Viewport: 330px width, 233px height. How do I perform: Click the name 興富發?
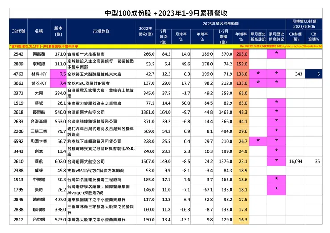[x=39, y=54]
